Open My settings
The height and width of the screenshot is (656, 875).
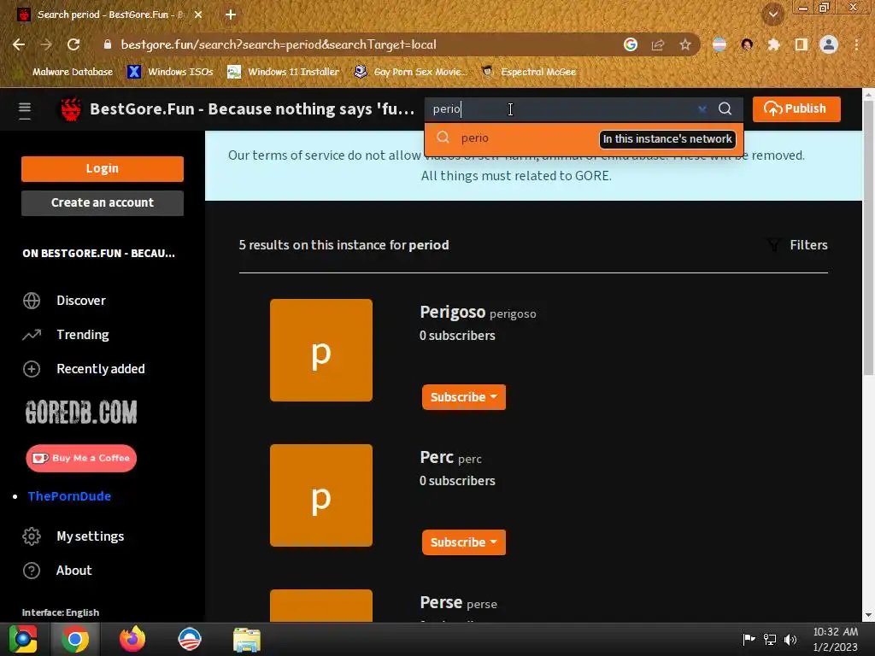point(90,536)
